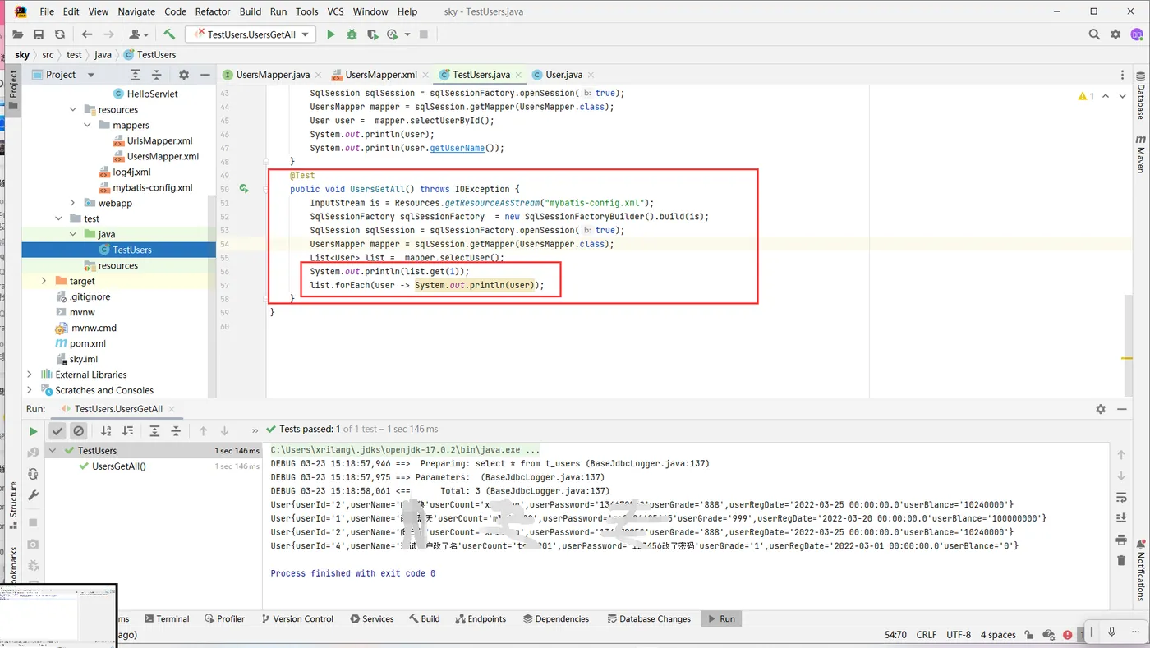This screenshot has width=1150, height=648.
Task: Open test runner wrench settings icon
Action: tap(33, 495)
